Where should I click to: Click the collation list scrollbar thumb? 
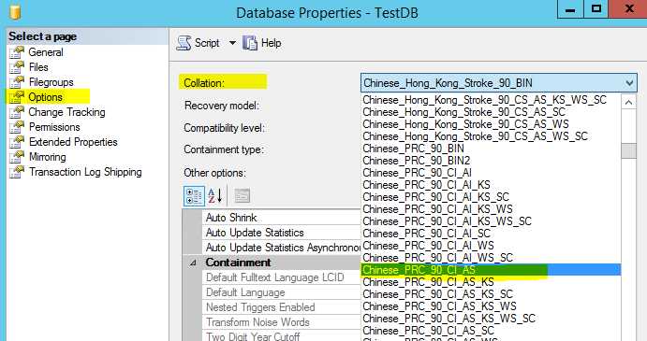(x=629, y=150)
